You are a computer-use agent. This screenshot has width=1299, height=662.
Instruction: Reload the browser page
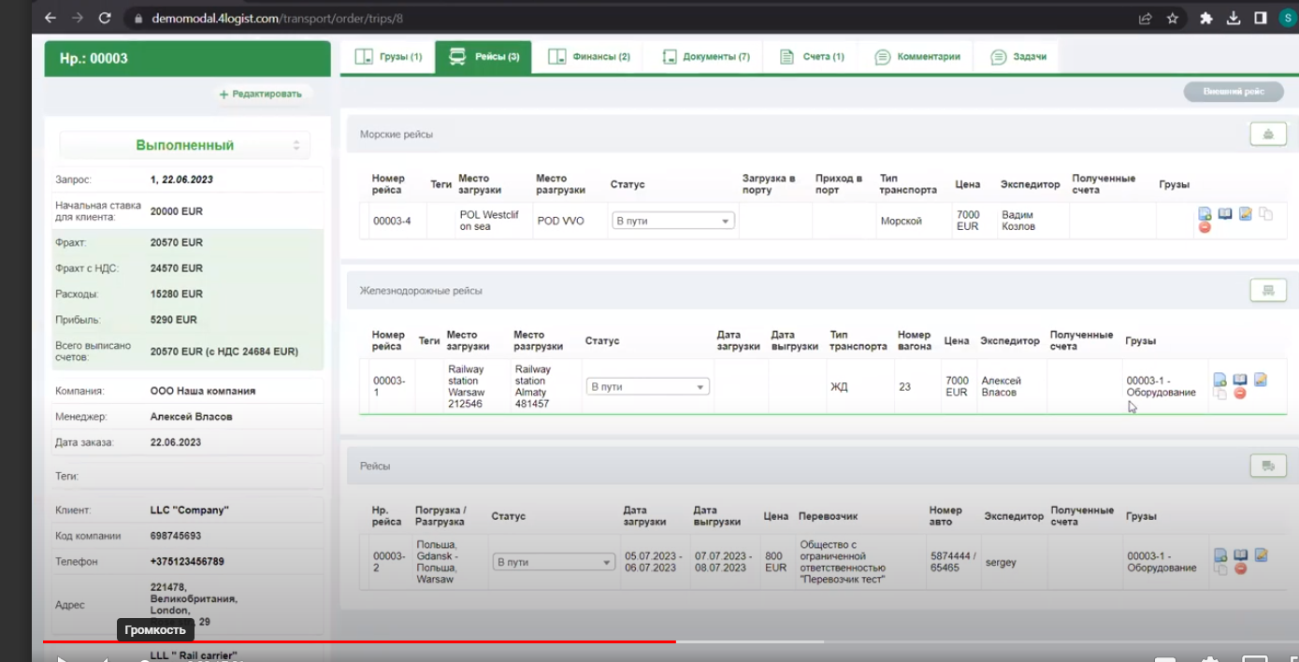pos(105,18)
